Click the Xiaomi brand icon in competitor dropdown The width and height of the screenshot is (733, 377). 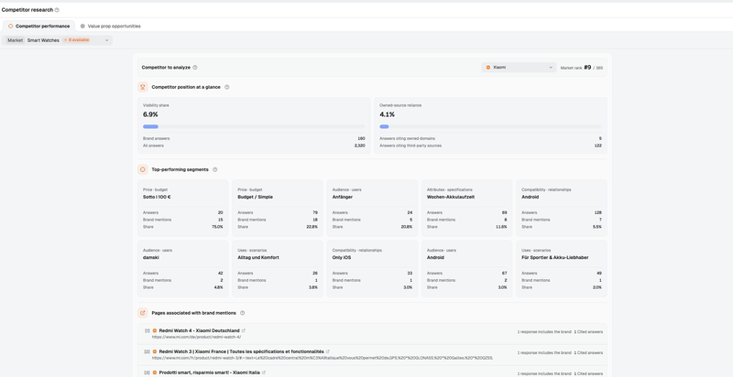(x=488, y=67)
